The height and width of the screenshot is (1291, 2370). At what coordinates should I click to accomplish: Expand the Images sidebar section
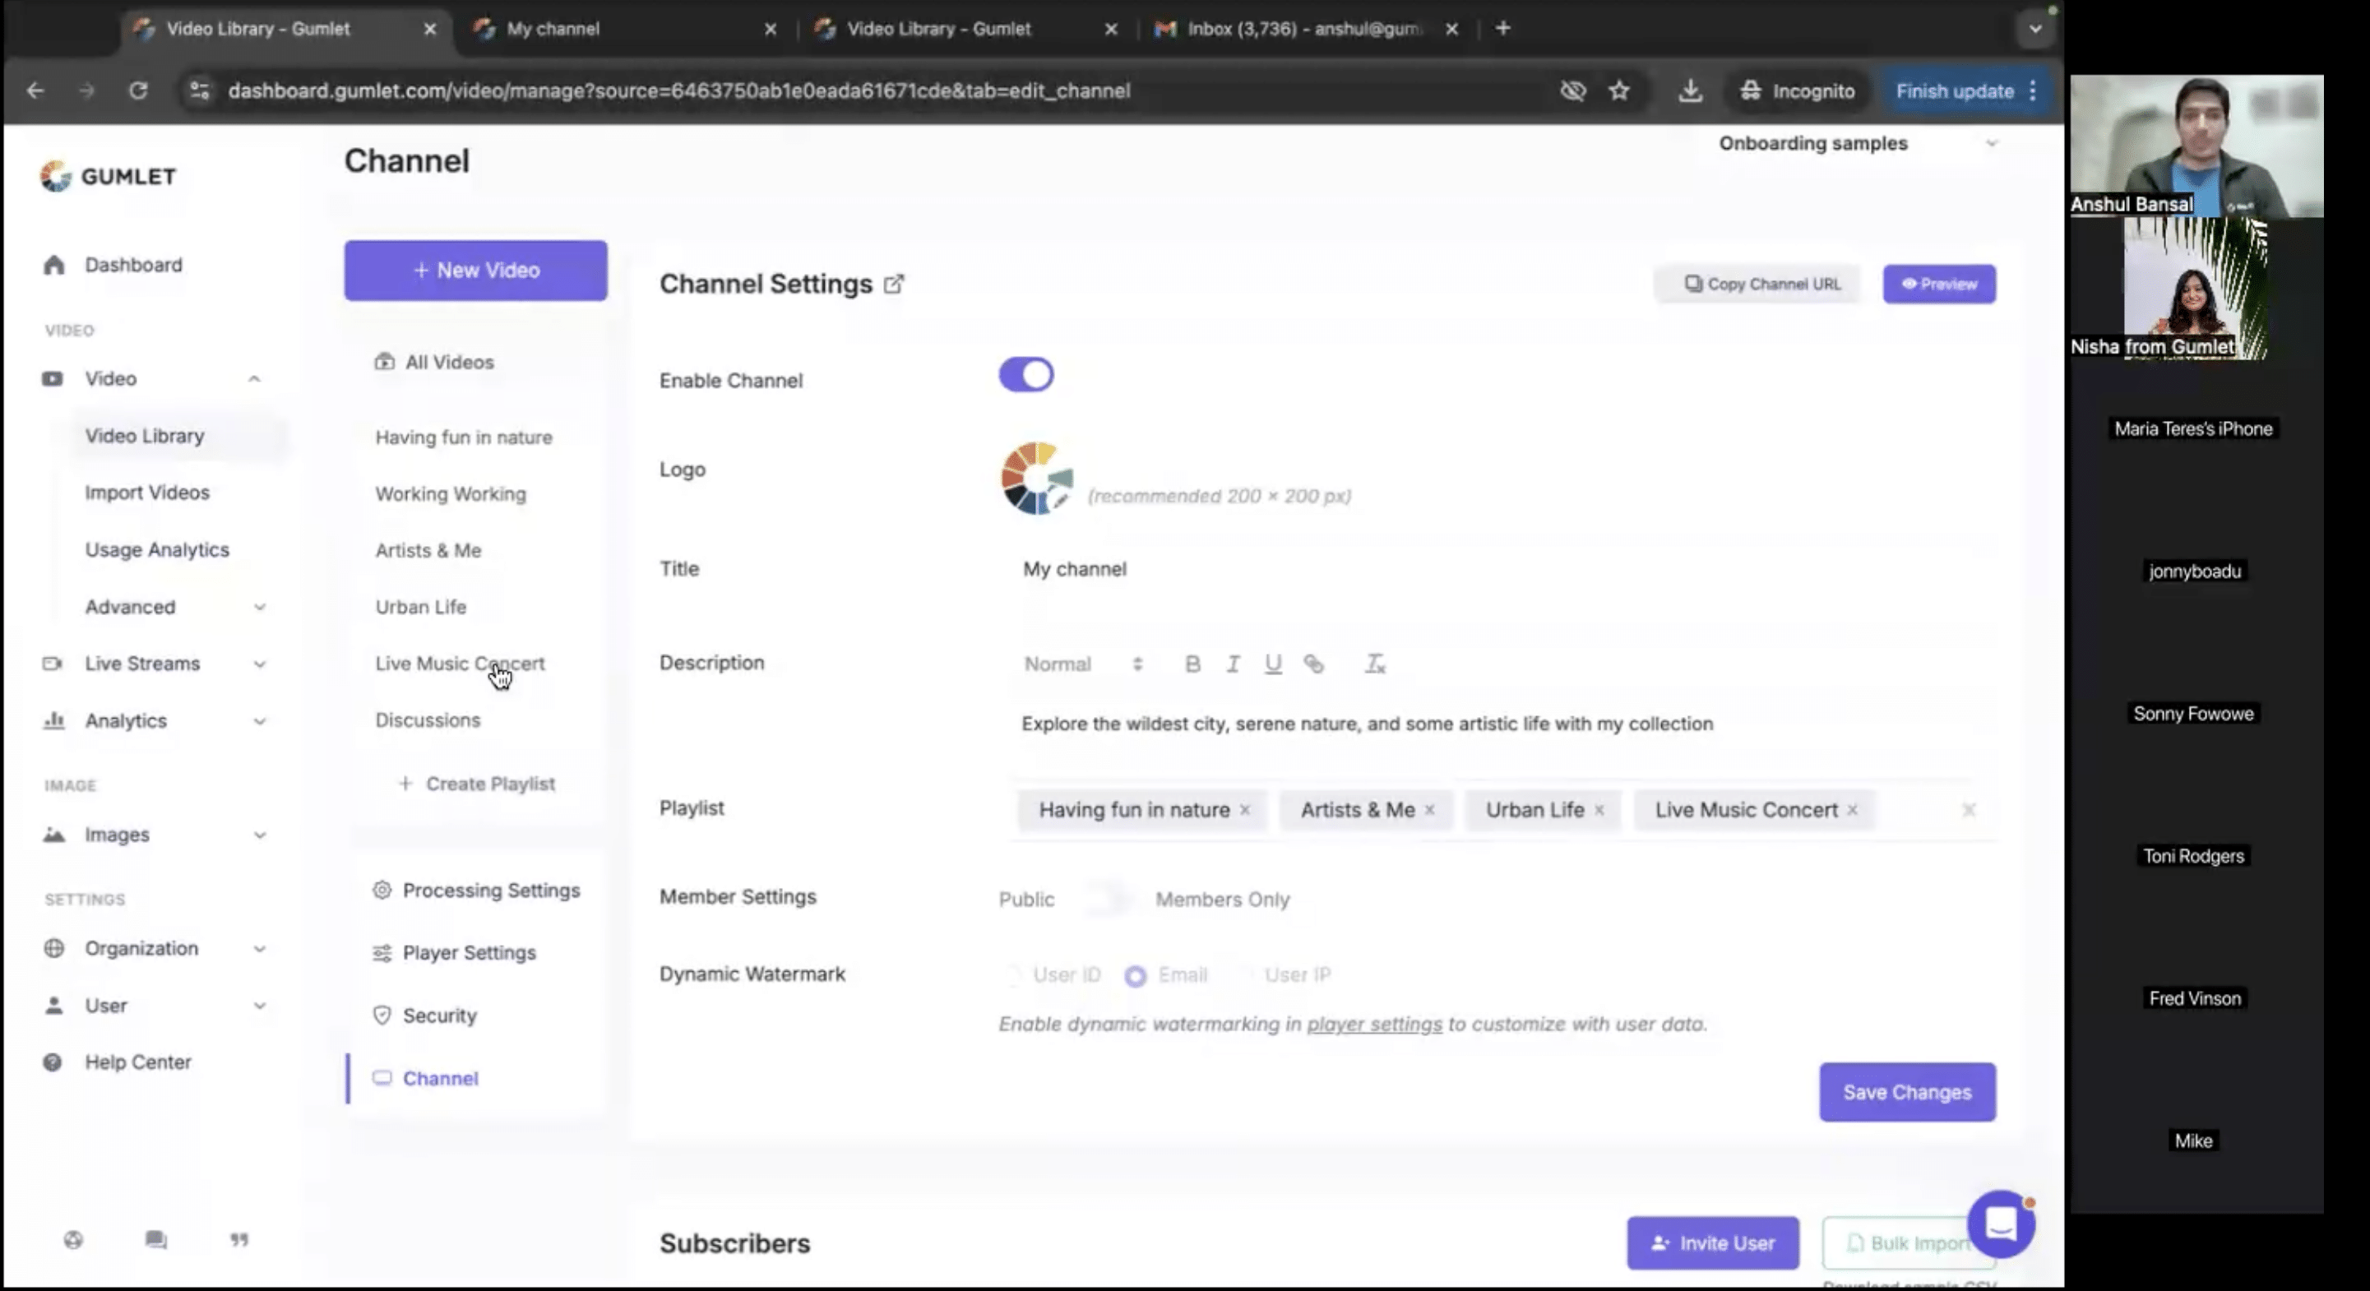click(x=259, y=835)
